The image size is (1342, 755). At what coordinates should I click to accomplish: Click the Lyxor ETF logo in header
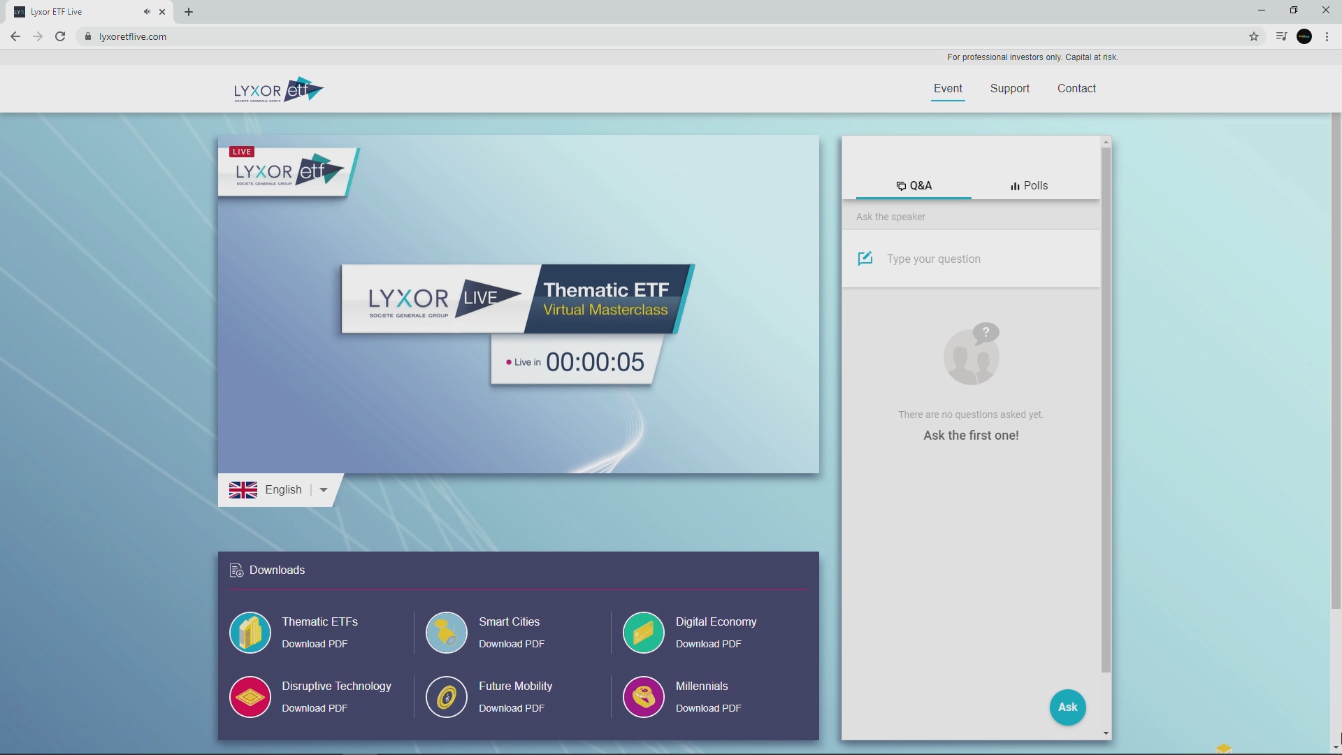click(279, 89)
